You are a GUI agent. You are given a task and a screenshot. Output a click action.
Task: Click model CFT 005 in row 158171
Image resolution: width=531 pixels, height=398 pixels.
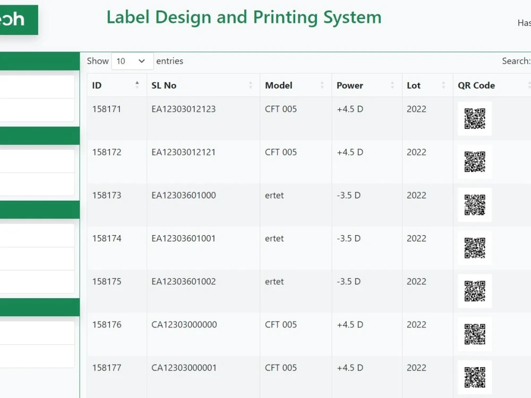tap(281, 109)
